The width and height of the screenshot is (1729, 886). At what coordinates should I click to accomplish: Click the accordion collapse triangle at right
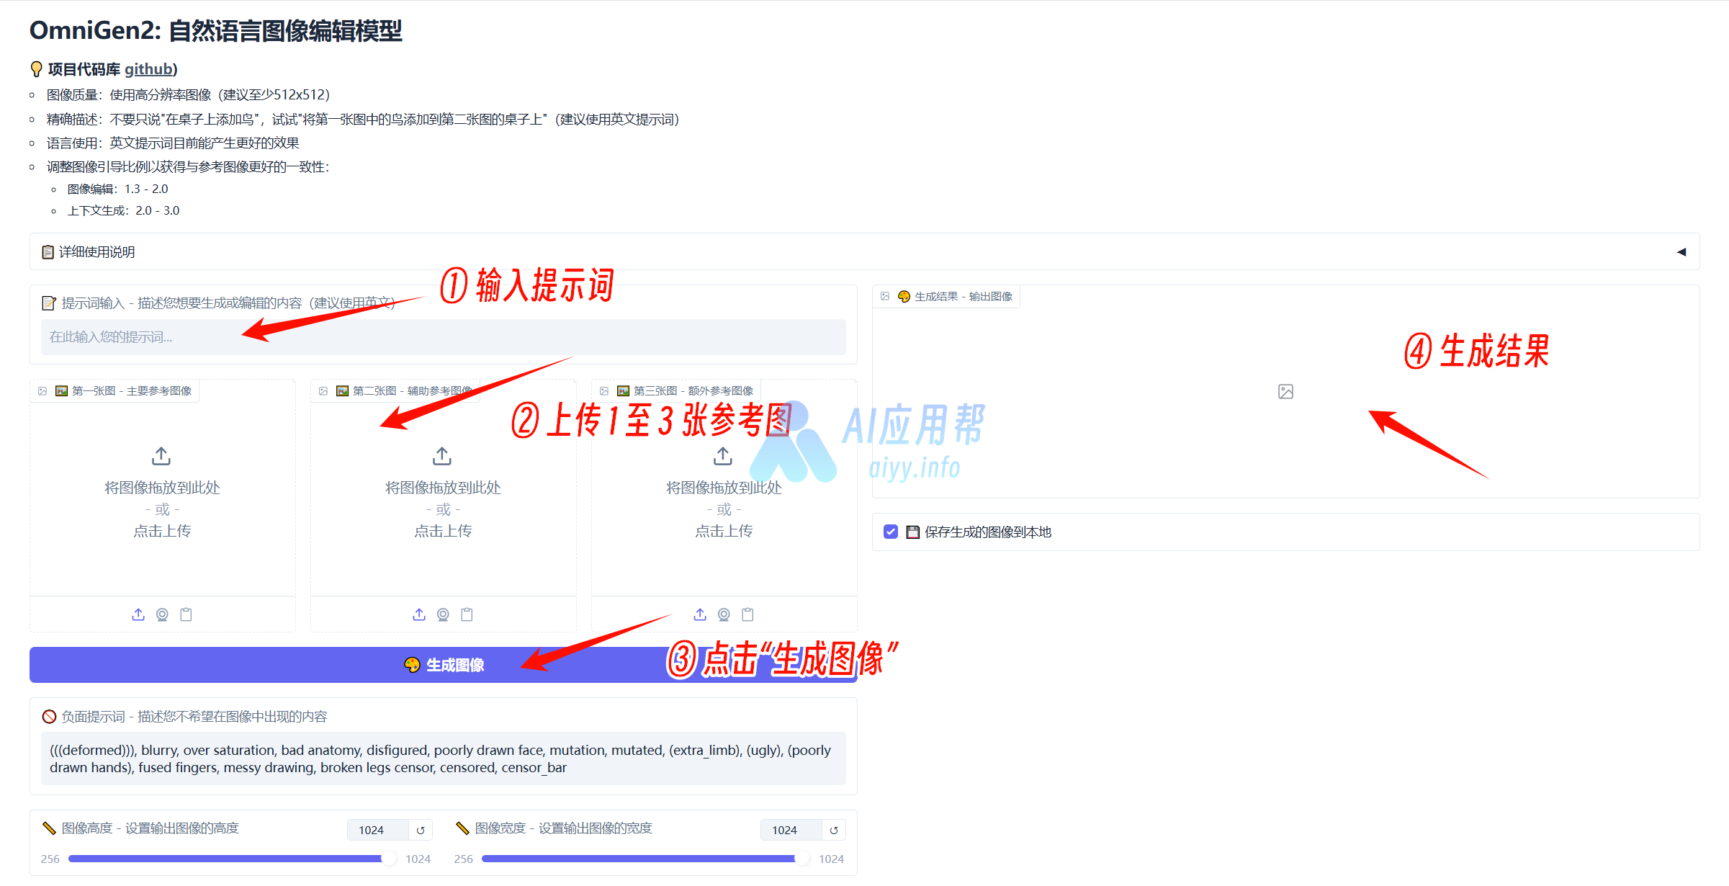click(1681, 252)
